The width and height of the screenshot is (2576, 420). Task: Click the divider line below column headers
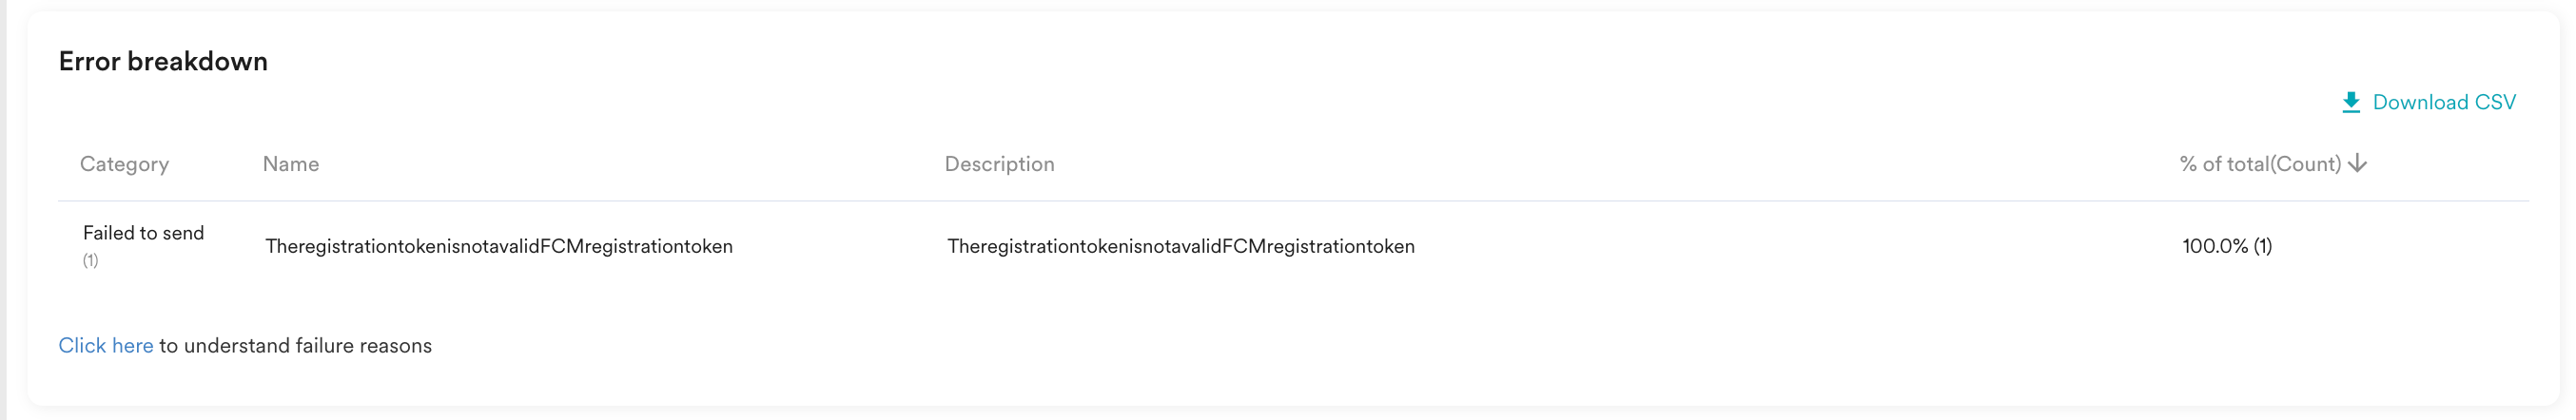1290,201
